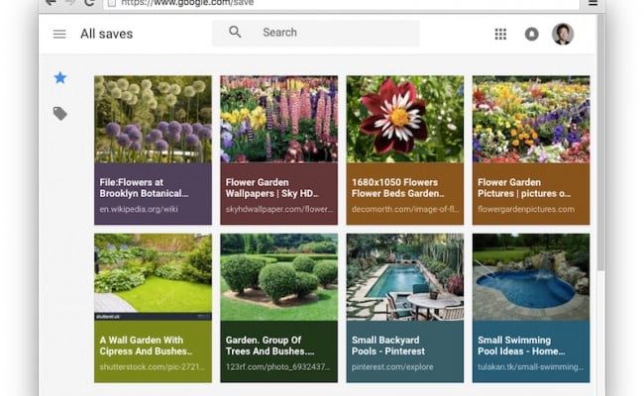
Task: Click title Small Swimming Pool Ideas - Home
Action: pos(521,346)
